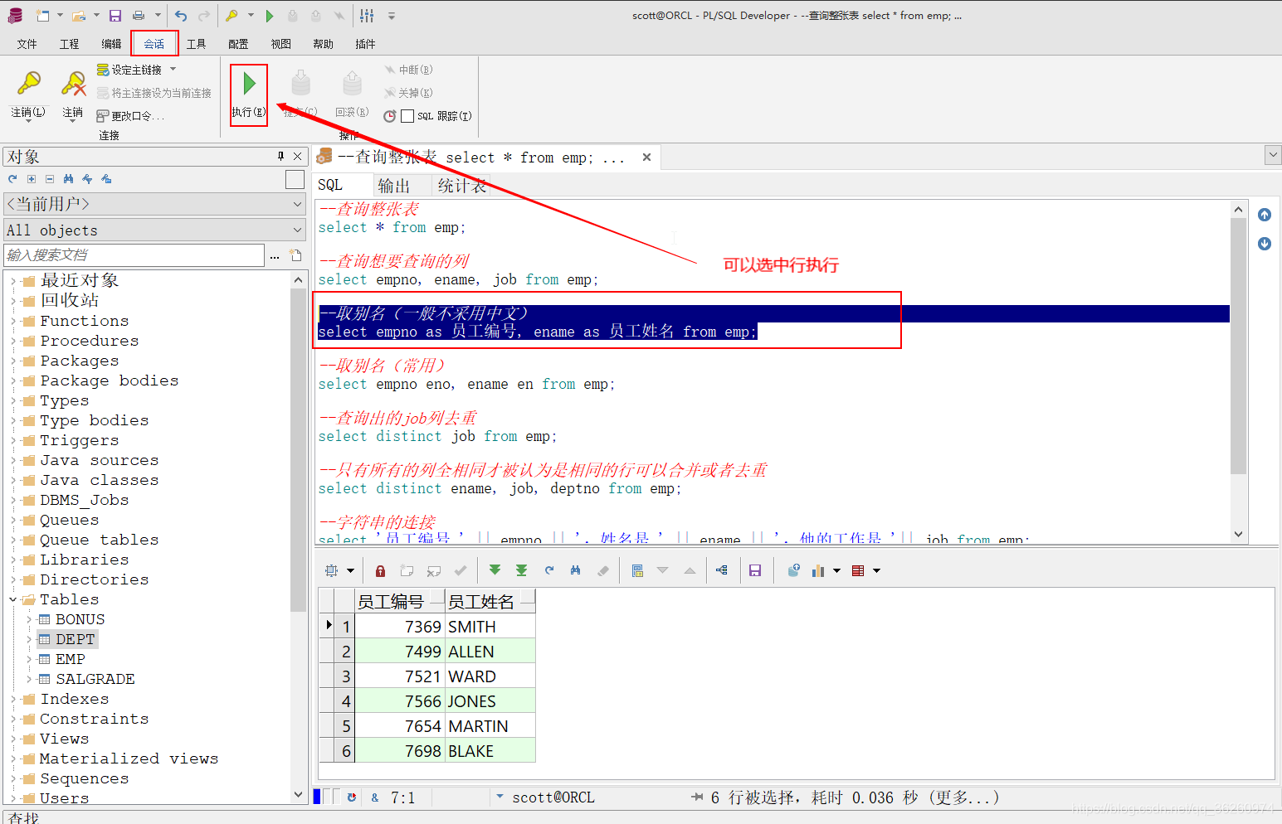Switch to the 统计表 tab
The width and height of the screenshot is (1282, 824).
click(x=461, y=186)
